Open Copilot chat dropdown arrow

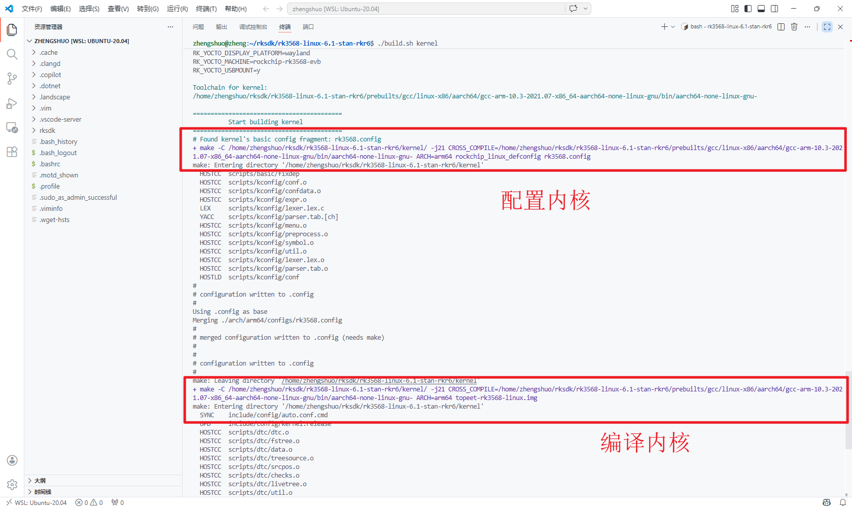click(586, 9)
